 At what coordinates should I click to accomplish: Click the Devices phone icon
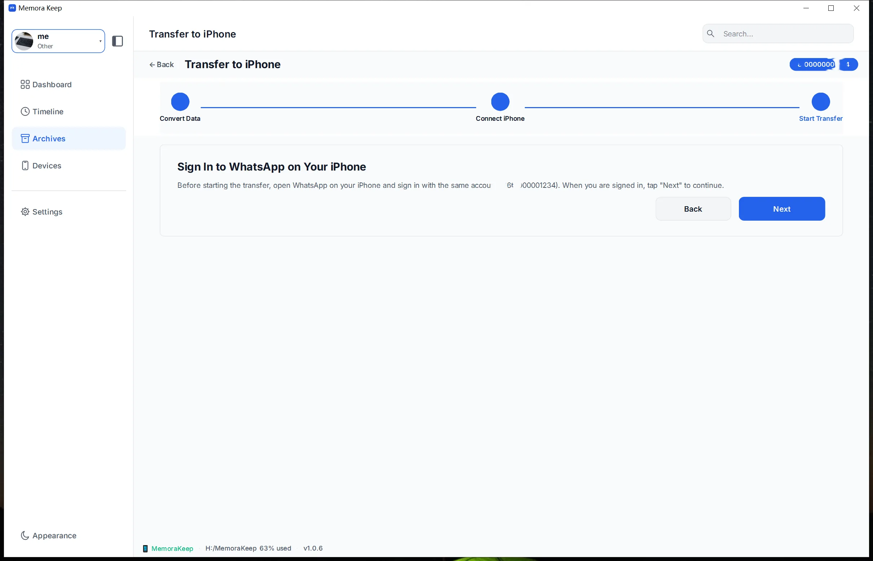25,165
